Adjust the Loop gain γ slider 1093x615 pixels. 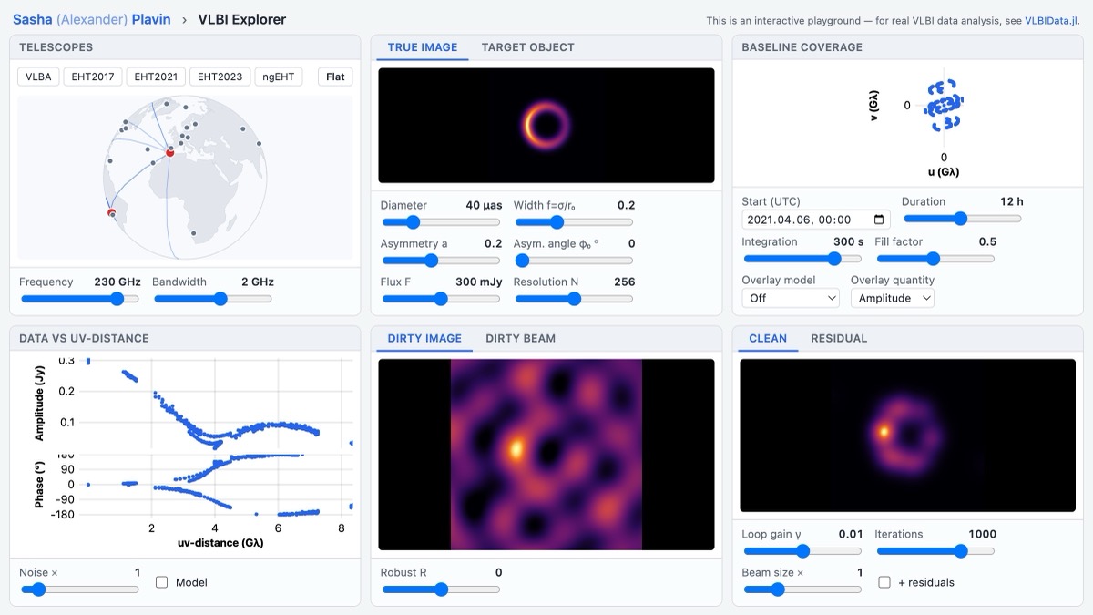tap(802, 551)
